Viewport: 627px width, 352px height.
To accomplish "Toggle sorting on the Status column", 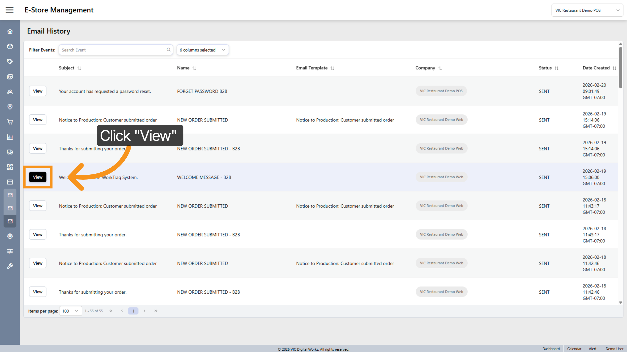I will (557, 68).
